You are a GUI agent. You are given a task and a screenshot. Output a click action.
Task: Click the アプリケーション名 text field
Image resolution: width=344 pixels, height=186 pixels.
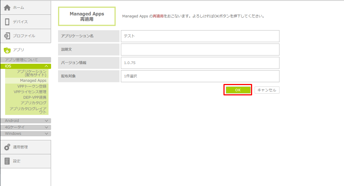pyautogui.click(x=200, y=36)
